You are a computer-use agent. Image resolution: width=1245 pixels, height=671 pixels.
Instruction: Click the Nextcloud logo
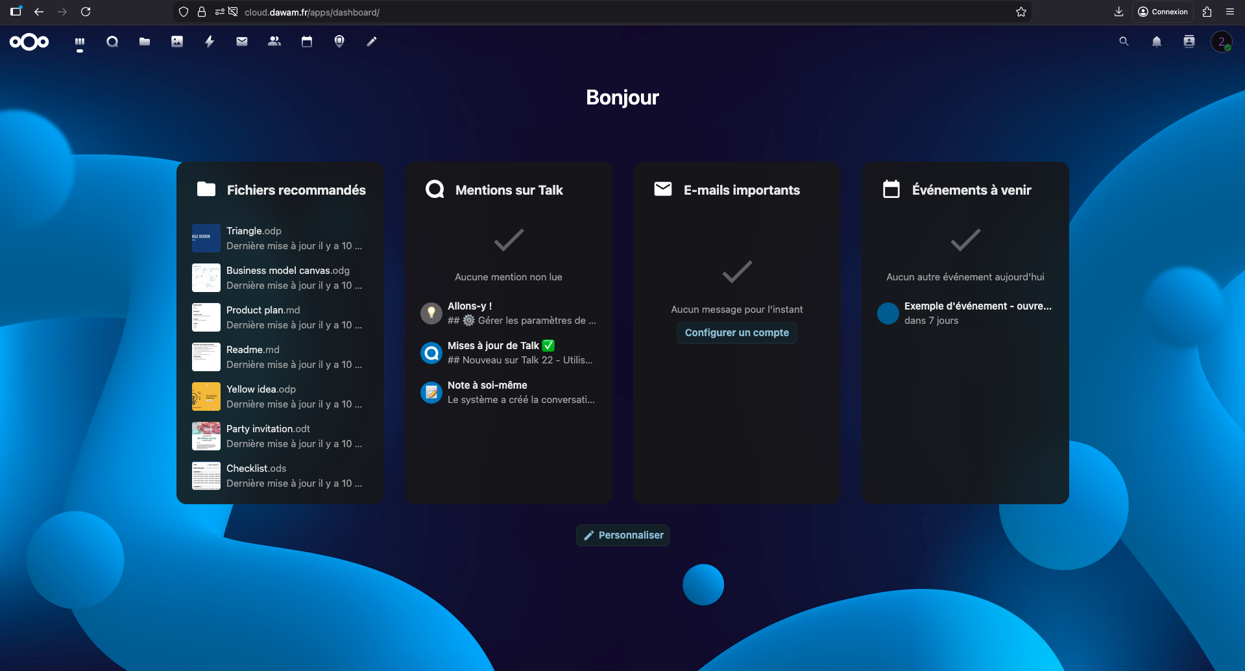pos(29,42)
